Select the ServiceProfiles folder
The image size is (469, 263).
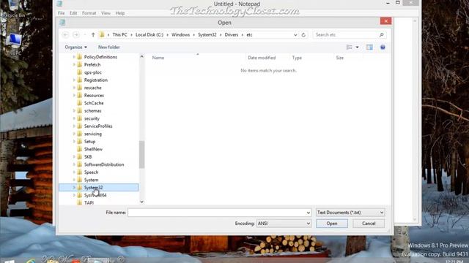click(x=98, y=126)
